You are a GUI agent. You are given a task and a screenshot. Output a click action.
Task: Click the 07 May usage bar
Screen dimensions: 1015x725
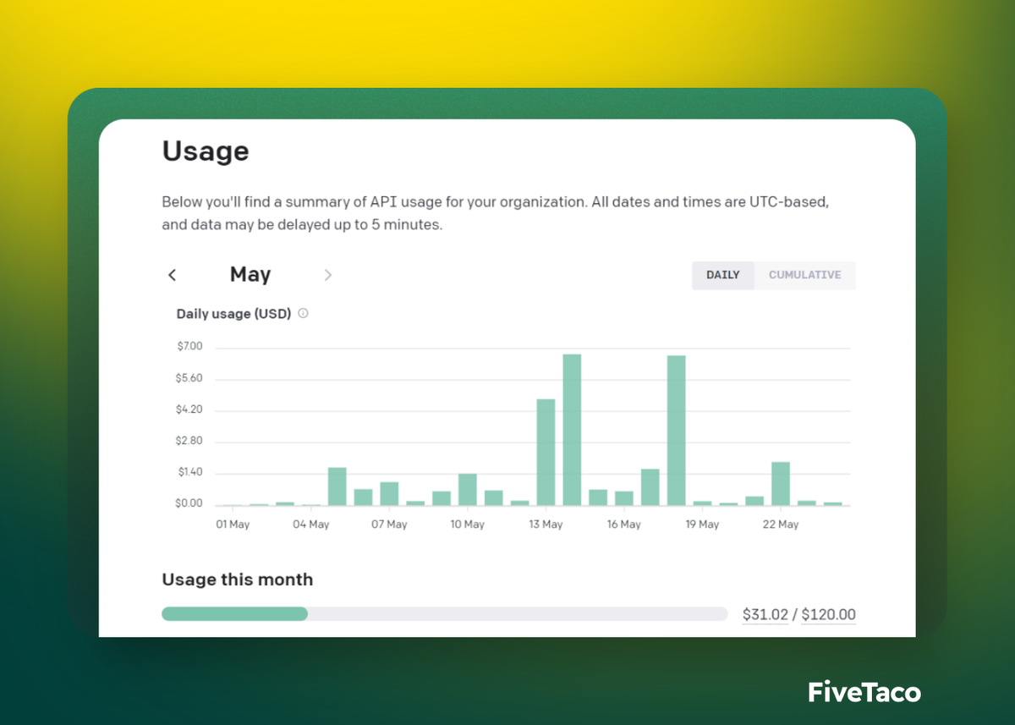[x=389, y=494]
